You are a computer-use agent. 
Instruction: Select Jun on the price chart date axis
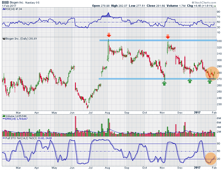tap(72, 113)
